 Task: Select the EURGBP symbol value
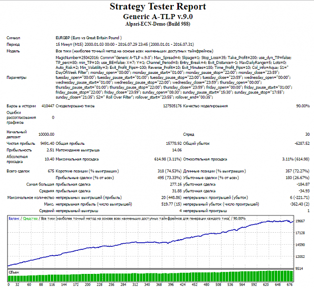(89, 38)
